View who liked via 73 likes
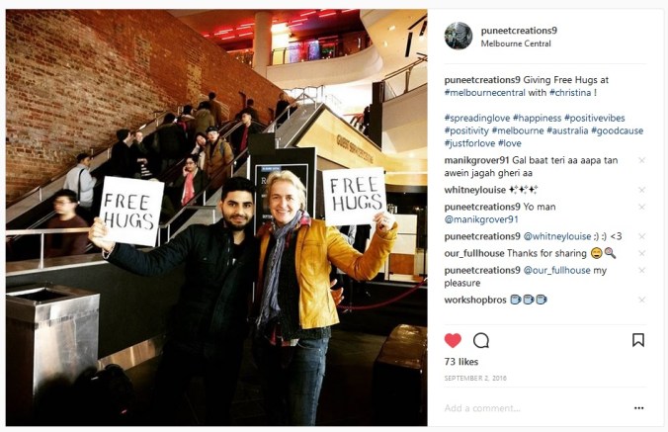 coord(460,362)
